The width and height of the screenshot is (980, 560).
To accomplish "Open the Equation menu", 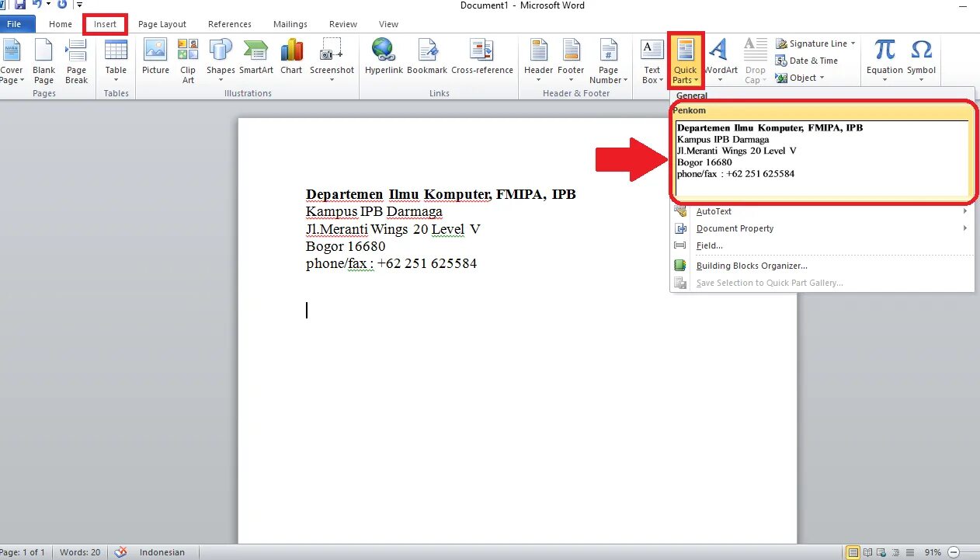I will coord(884,61).
